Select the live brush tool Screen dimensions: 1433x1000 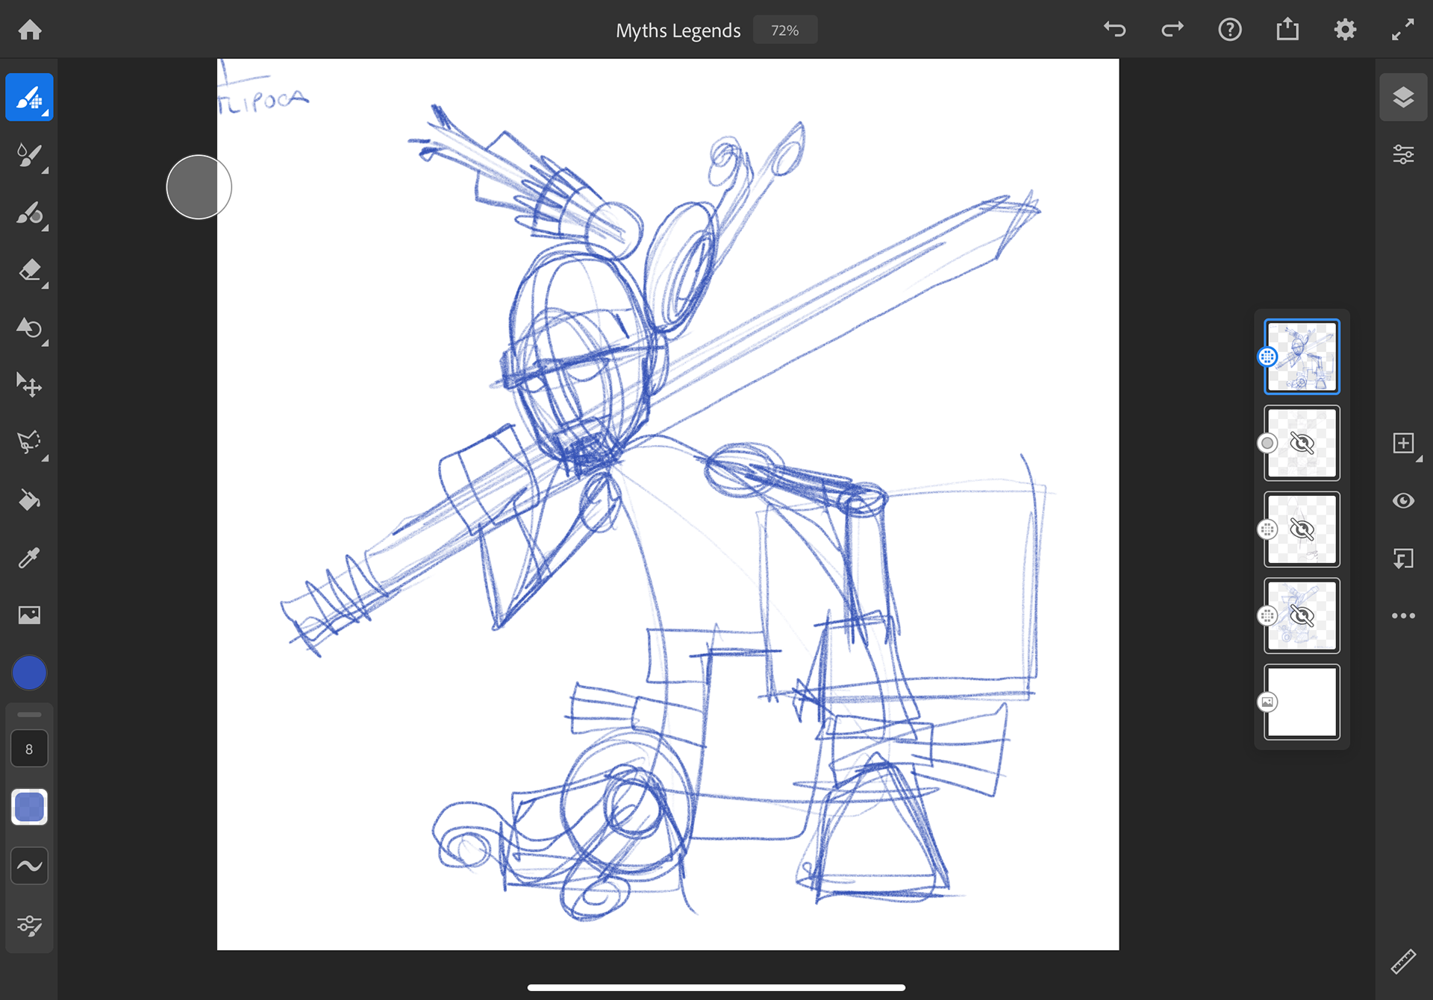pos(29,155)
